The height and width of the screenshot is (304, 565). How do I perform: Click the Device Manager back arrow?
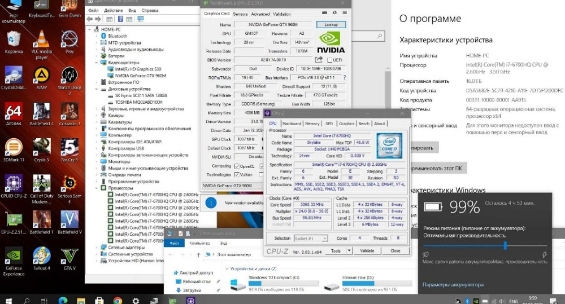pyautogui.click(x=90, y=19)
